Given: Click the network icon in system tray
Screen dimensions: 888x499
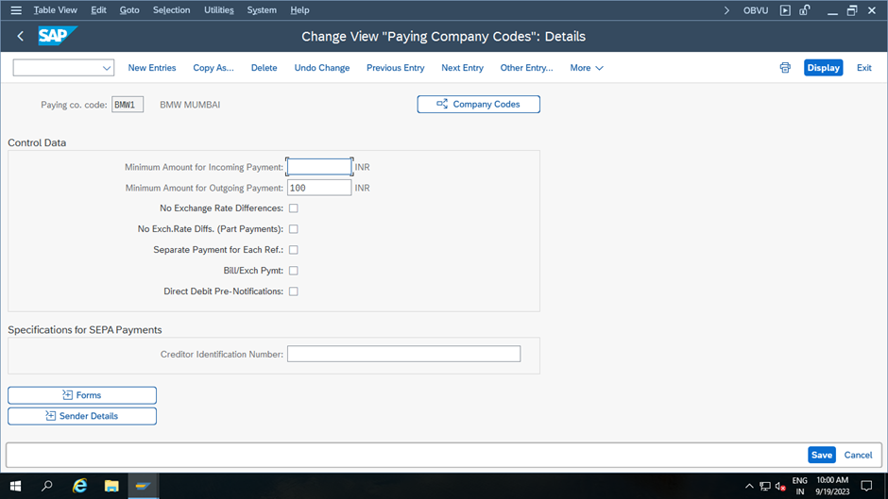Looking at the screenshot, I should pos(765,486).
